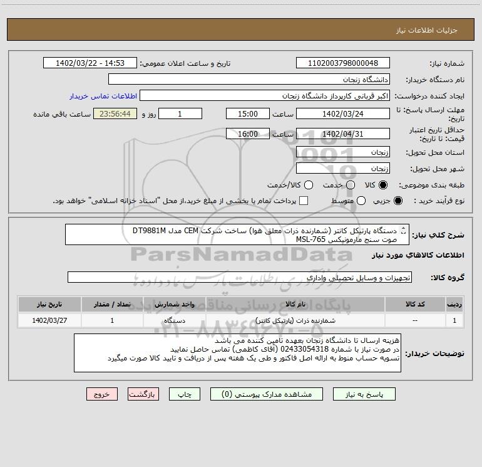Image resolution: width=482 pixels, height=467 pixels.
Task: Click the کد کالا column header
Action: [x=415, y=304]
